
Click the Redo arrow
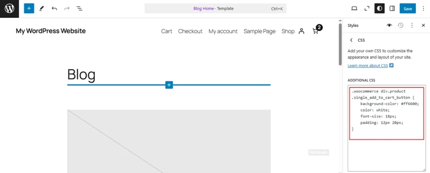click(67, 8)
